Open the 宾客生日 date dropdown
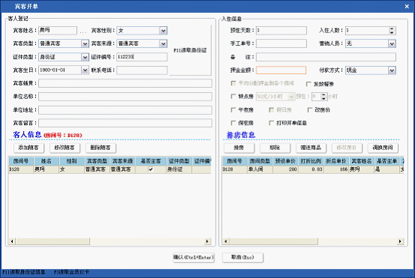This screenshot has height=278, width=415. click(x=85, y=70)
